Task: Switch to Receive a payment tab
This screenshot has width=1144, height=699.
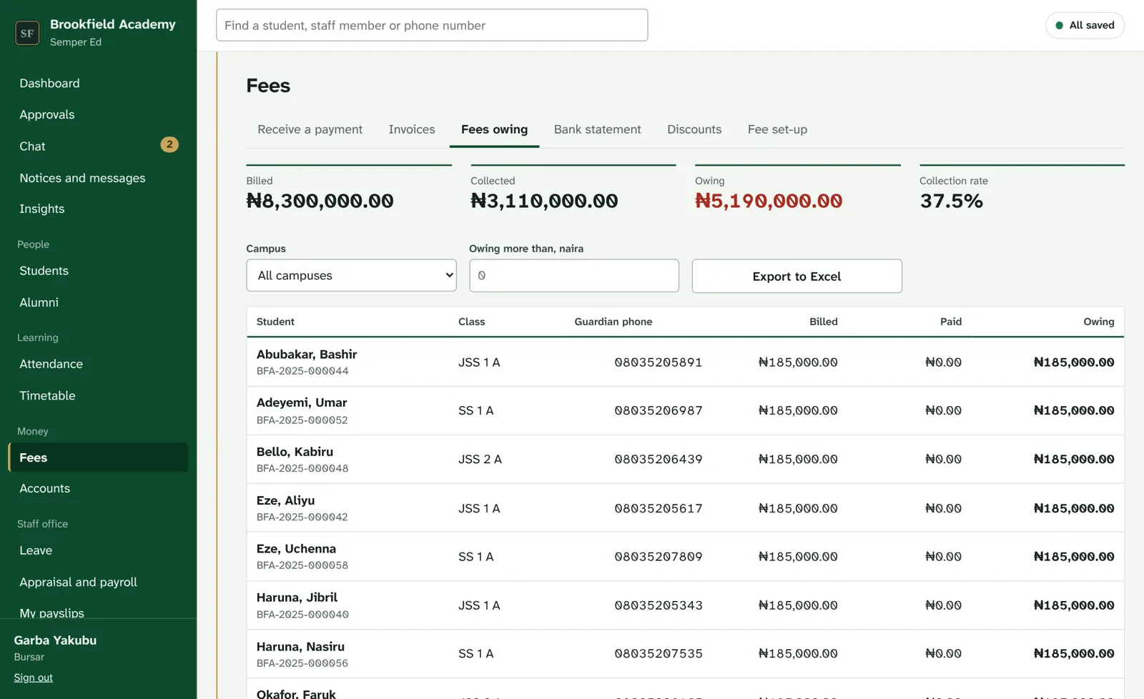Action: 310,129
